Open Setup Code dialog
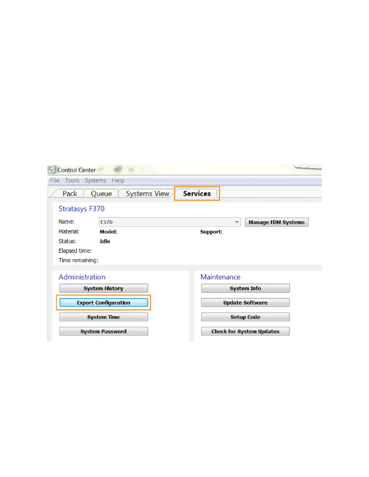This screenshot has height=477, width=369. (245, 317)
